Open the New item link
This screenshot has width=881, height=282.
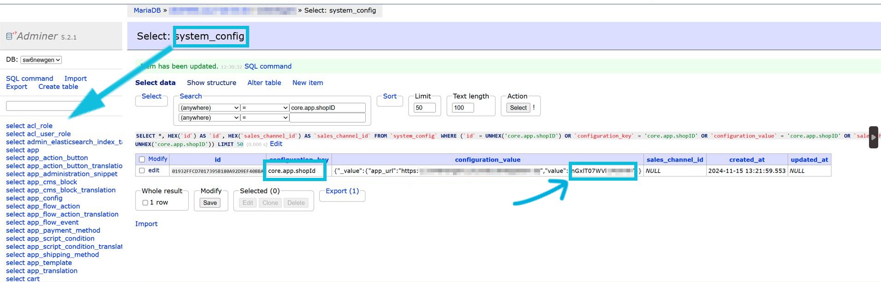point(308,83)
